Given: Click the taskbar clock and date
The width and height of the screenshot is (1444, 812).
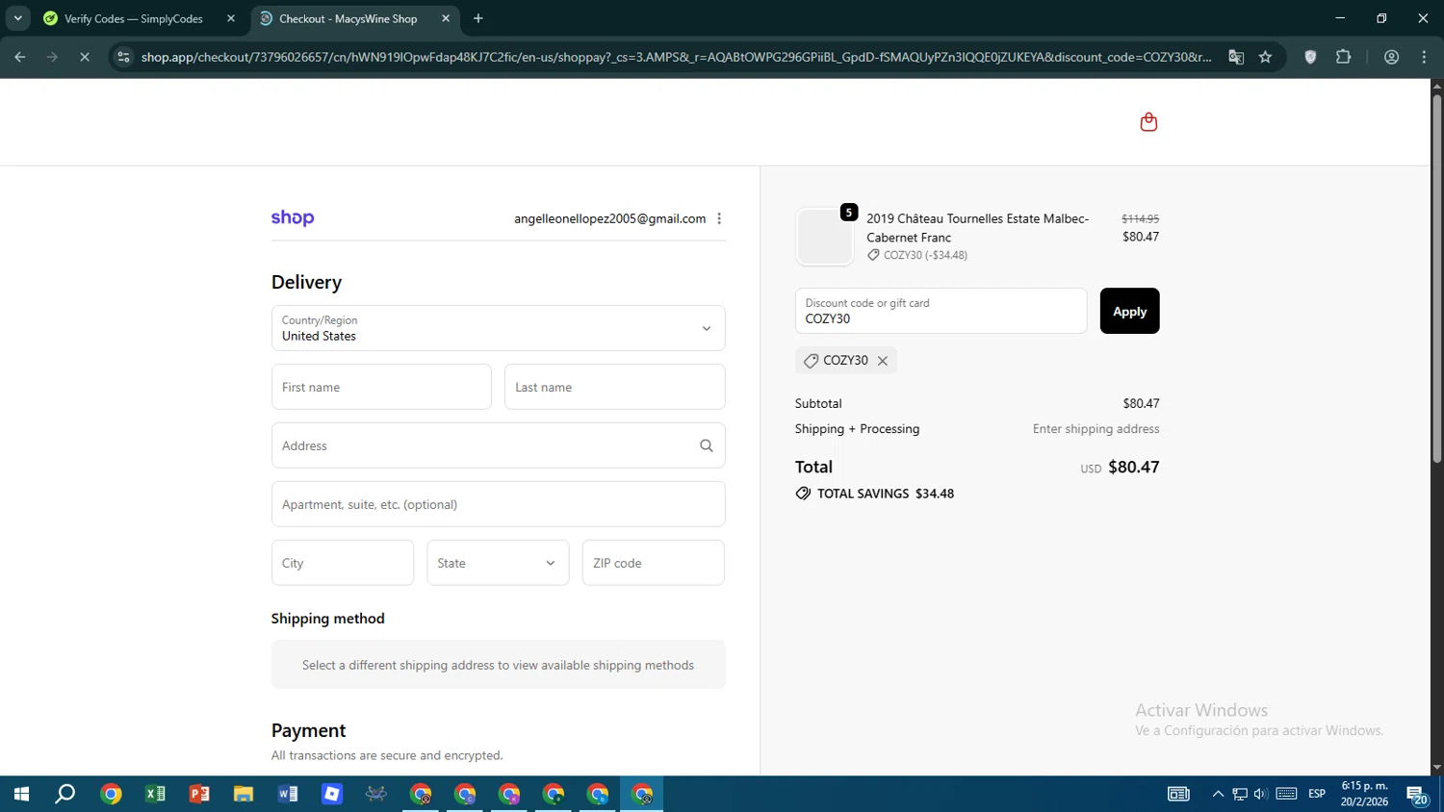Looking at the screenshot, I should click(1364, 794).
